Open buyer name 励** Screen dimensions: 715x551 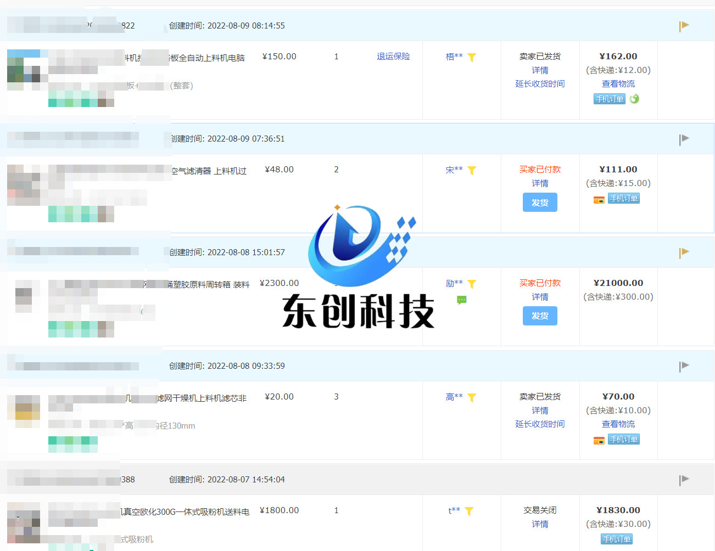[x=454, y=284]
